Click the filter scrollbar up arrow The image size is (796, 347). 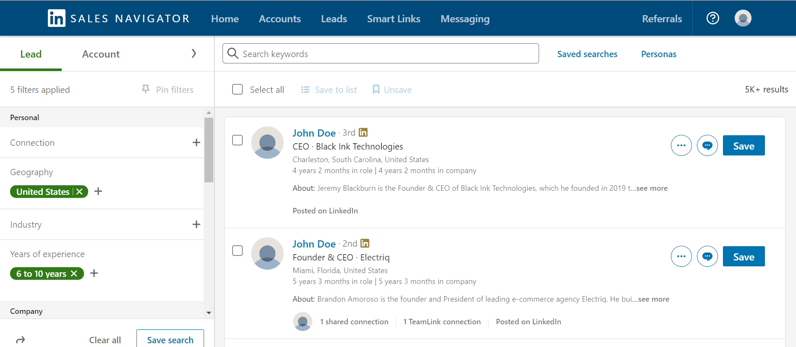pos(209,113)
